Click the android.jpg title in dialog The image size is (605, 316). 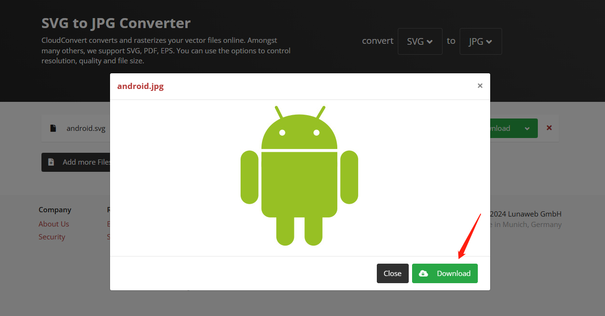pyautogui.click(x=141, y=86)
